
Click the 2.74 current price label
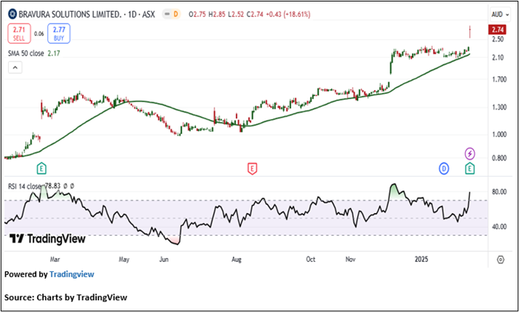click(x=497, y=30)
